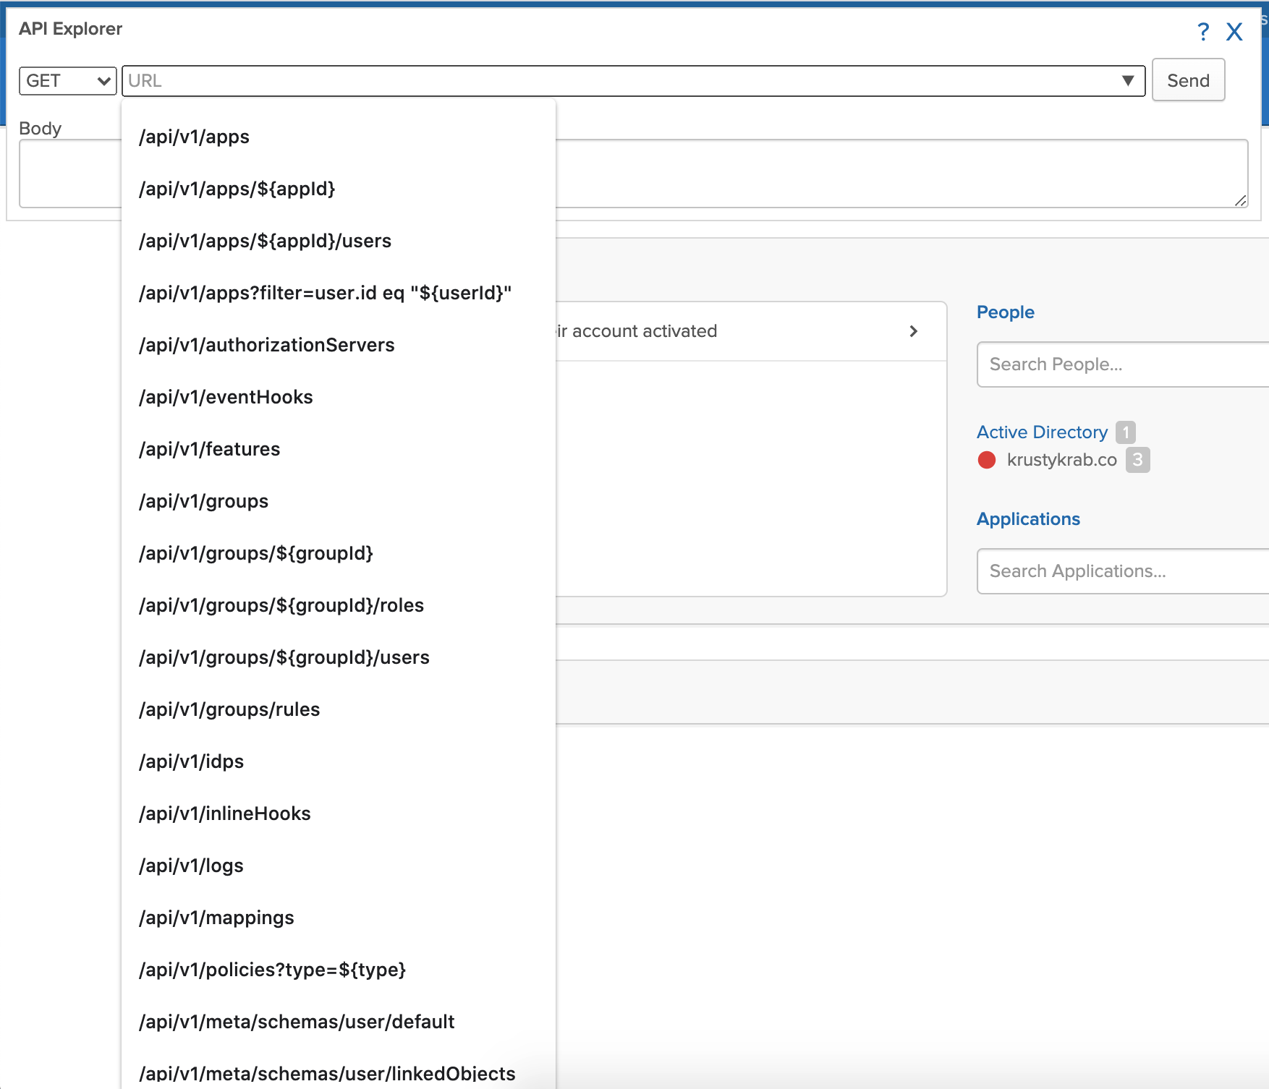Select /api/v1/authorizationServers option

click(x=266, y=345)
